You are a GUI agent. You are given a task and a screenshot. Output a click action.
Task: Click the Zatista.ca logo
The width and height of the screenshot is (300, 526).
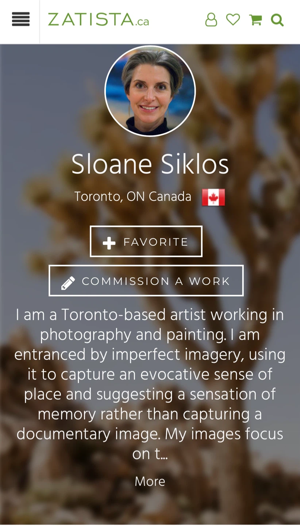coord(99,19)
